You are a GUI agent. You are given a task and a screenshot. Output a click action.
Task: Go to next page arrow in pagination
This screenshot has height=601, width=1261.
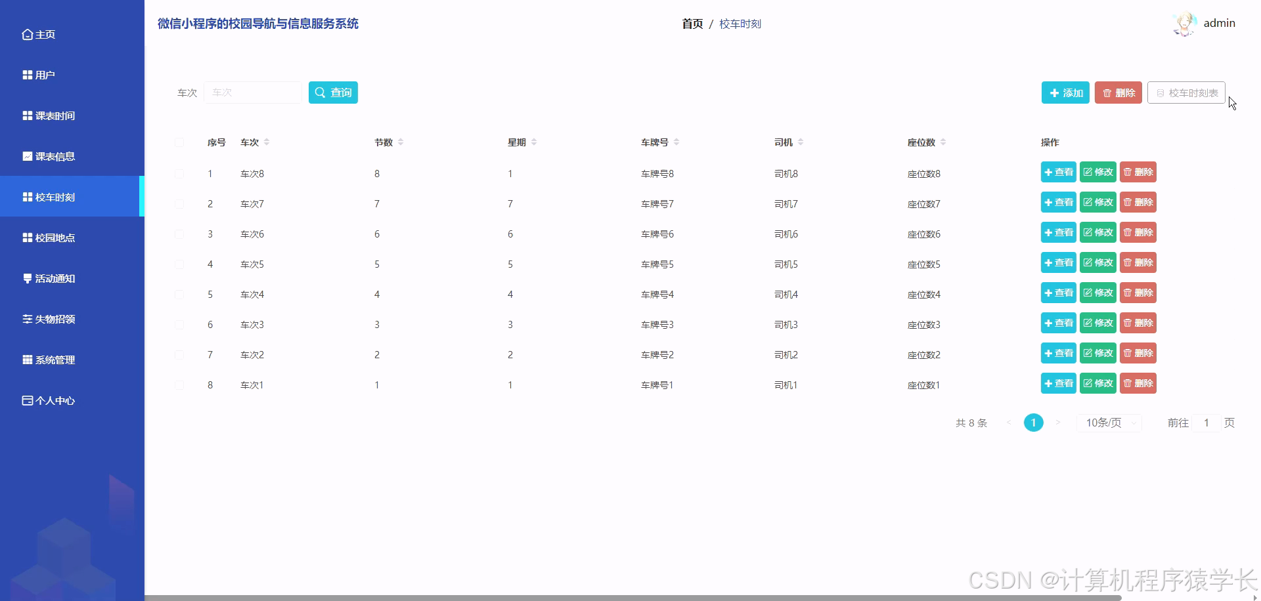tap(1058, 423)
